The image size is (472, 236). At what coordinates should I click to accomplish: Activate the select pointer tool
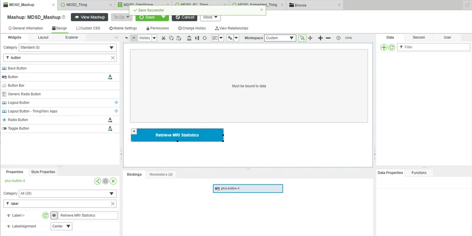[x=302, y=38]
